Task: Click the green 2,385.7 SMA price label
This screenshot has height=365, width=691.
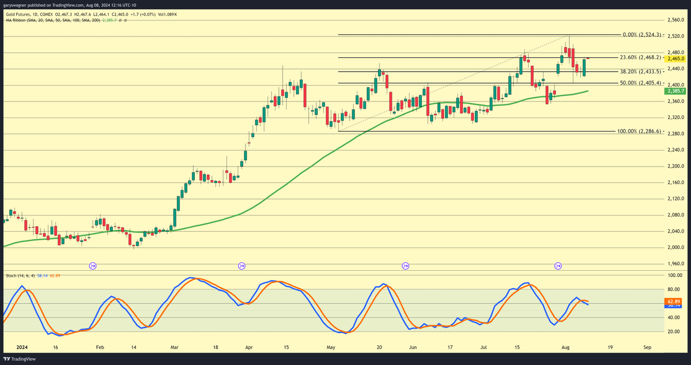Action: 676,90
